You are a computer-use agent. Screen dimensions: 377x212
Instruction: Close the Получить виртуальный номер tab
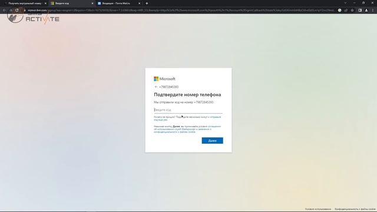tap(45, 4)
